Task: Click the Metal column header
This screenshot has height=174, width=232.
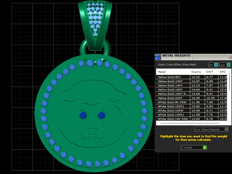Action: (x=161, y=72)
